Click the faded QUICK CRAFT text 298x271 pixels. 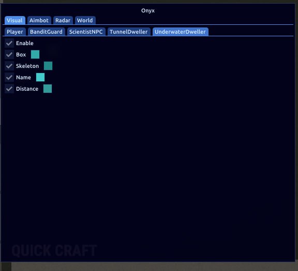(x=54, y=250)
